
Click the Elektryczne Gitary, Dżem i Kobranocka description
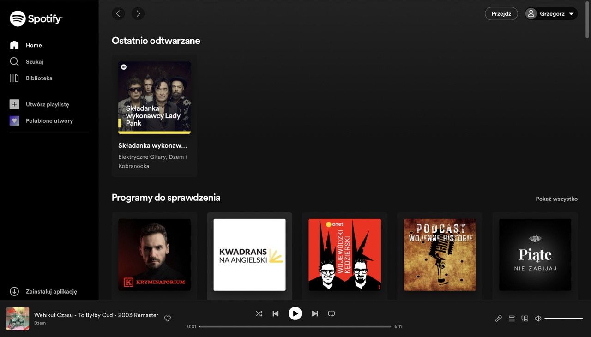click(152, 162)
